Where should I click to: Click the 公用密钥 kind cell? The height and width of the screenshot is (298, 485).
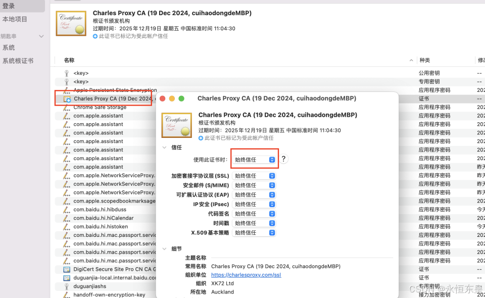click(429, 73)
